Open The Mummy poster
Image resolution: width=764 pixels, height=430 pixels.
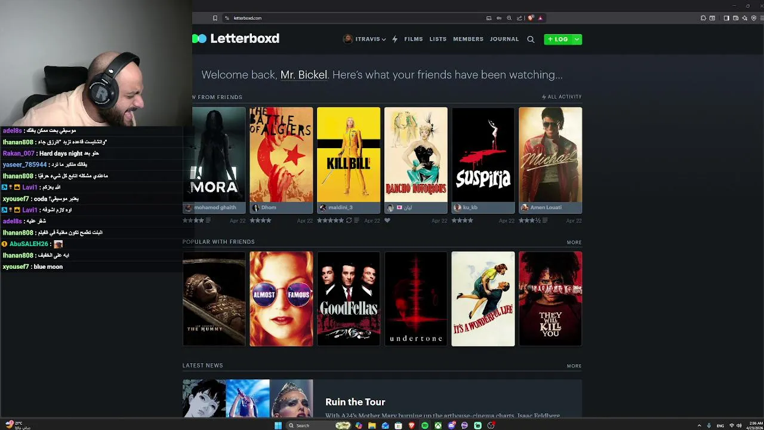214,299
